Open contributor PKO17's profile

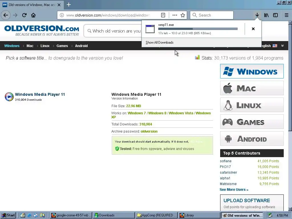coord(225,167)
